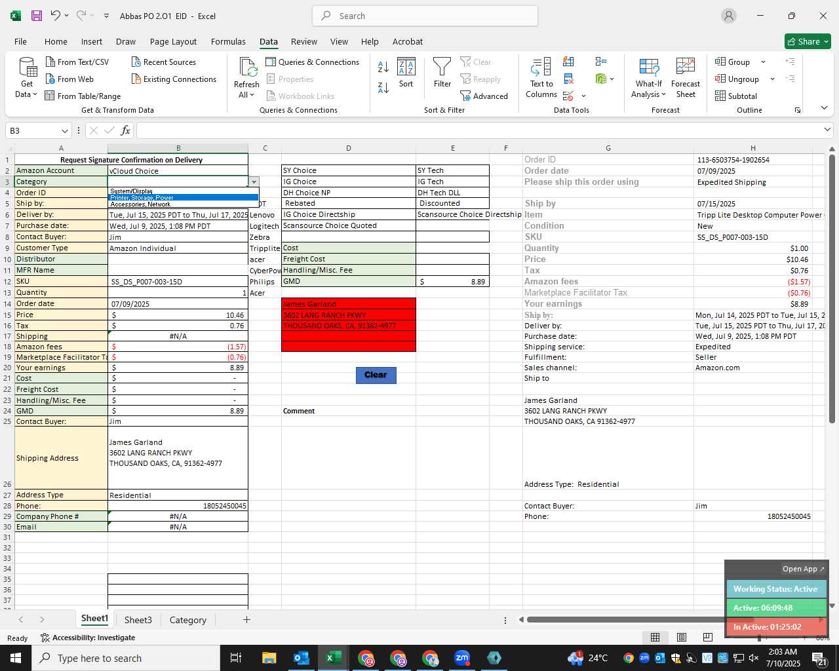Click the Subtotal button
The image size is (839, 671).
tap(736, 96)
